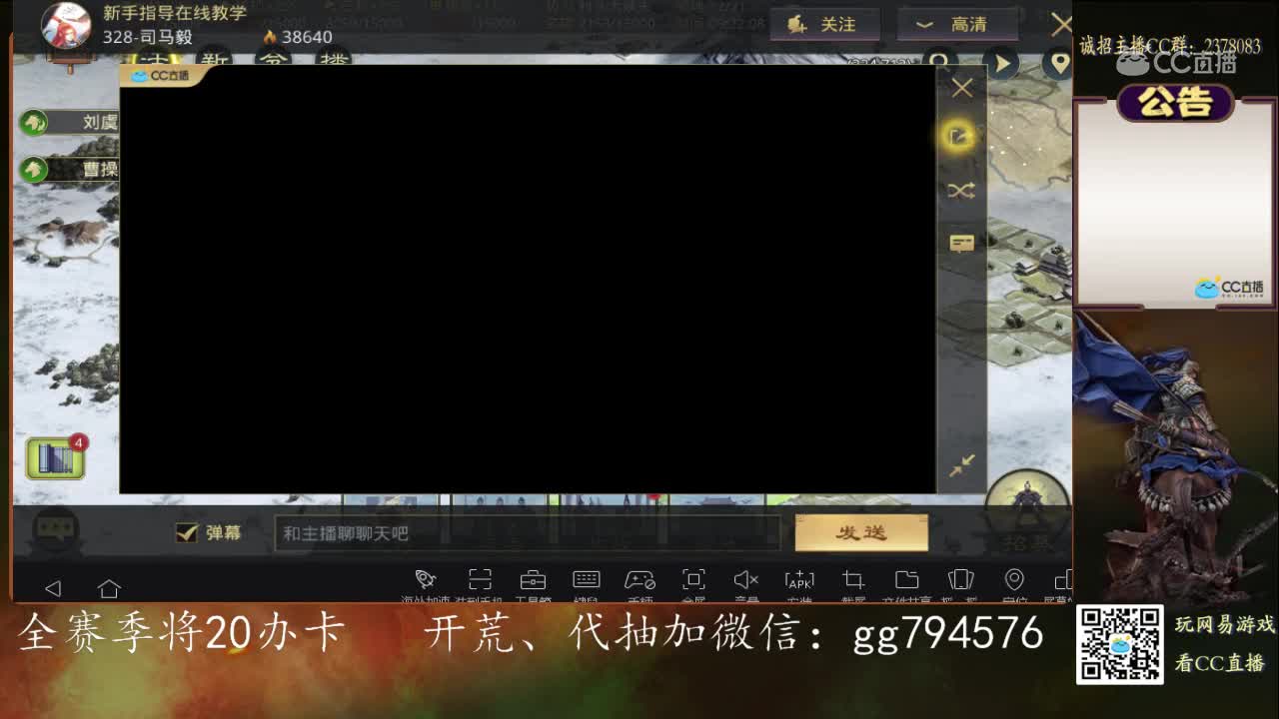Click the shuffle icon in video overlay
The image size is (1279, 719).
pos(961,191)
